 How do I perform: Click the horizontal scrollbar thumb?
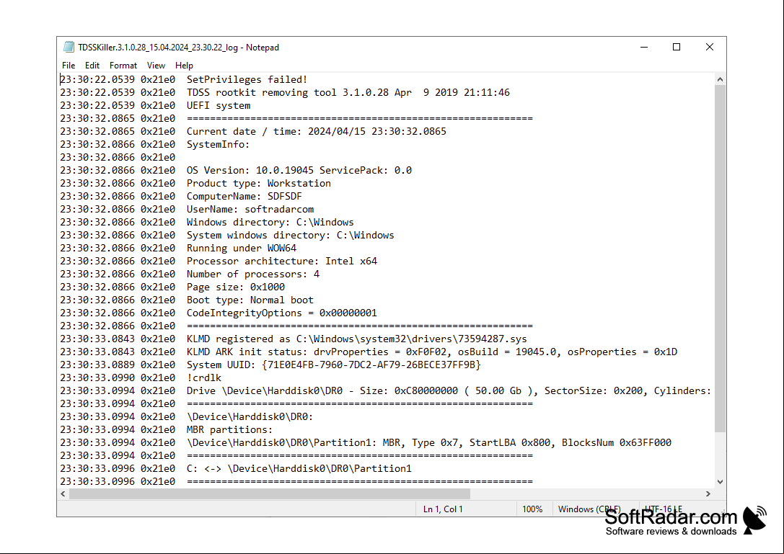[x=270, y=493]
